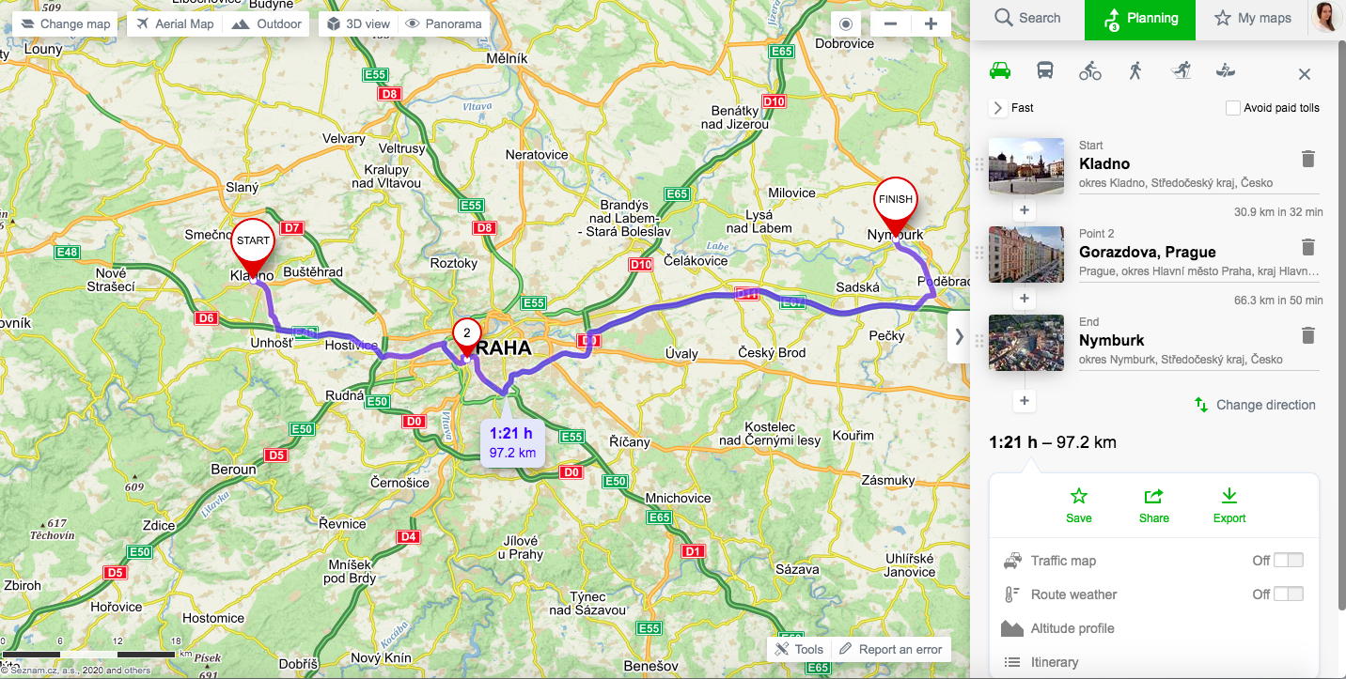This screenshot has width=1346, height=679.
Task: Switch to the Search tab
Action: coord(1027,18)
